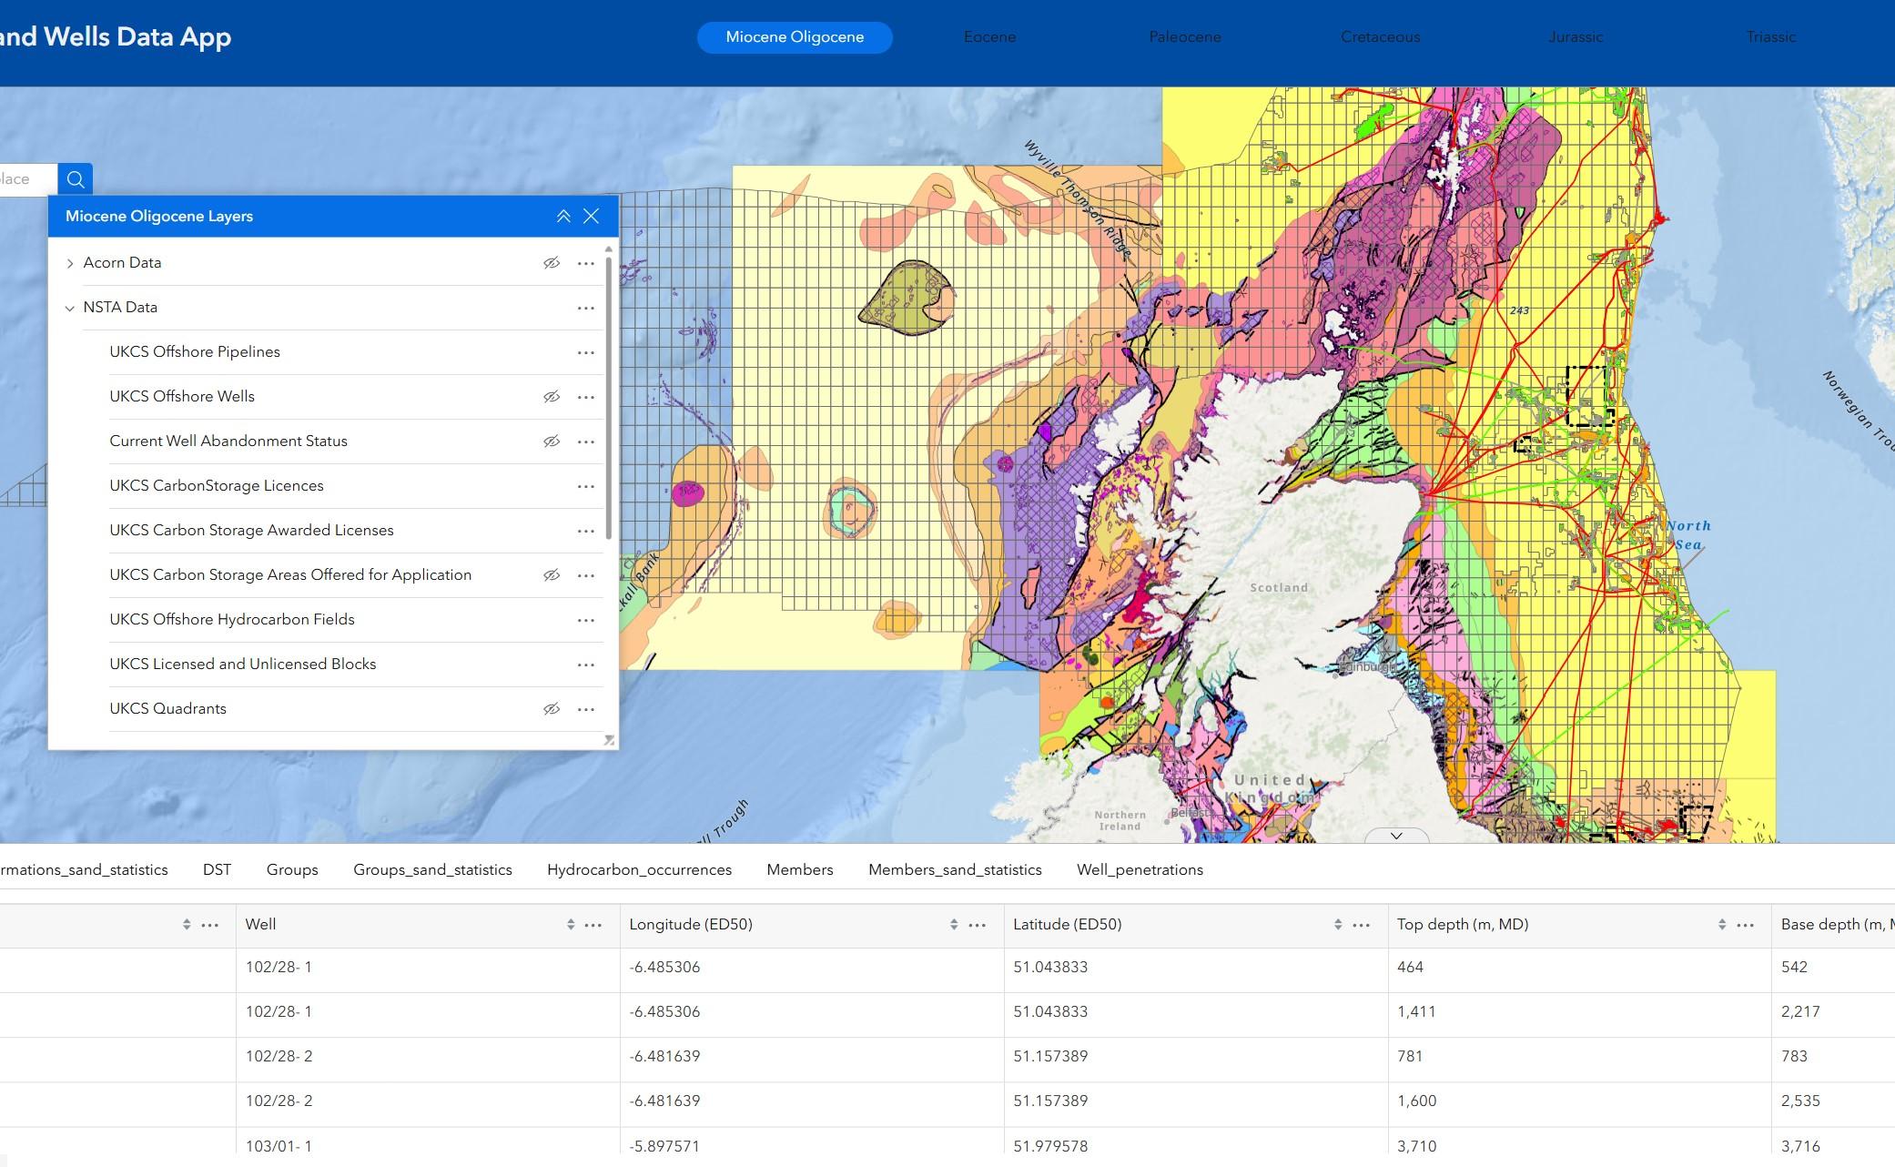This screenshot has width=1895, height=1167.
Task: Open options for Current Well Abandonment Status
Action: [x=586, y=441]
